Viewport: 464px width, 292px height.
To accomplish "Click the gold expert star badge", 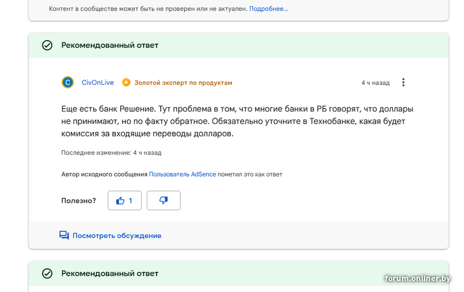I will click(x=126, y=82).
